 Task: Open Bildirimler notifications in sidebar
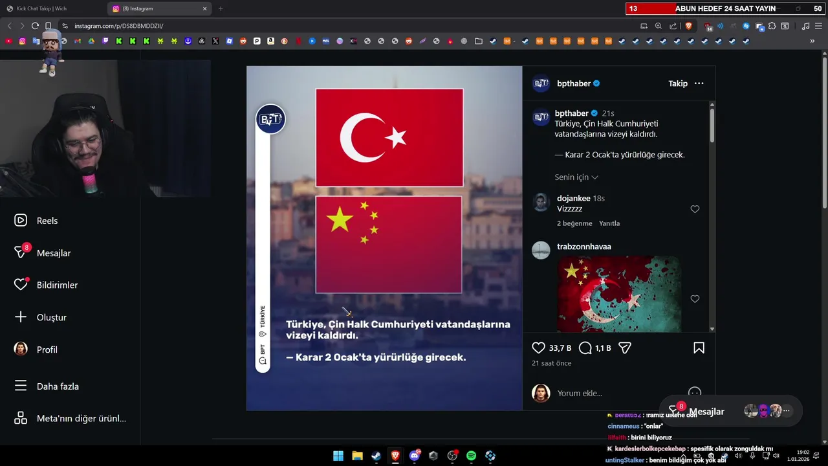tap(45, 285)
